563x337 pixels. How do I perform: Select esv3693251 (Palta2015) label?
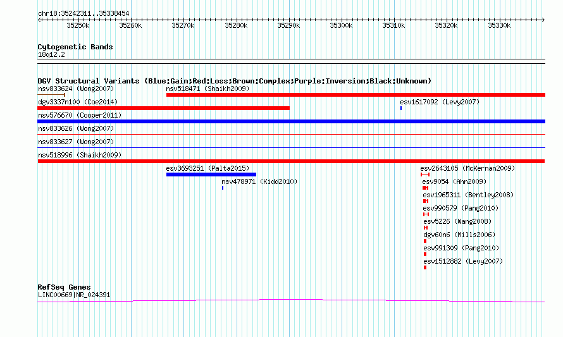(x=207, y=168)
